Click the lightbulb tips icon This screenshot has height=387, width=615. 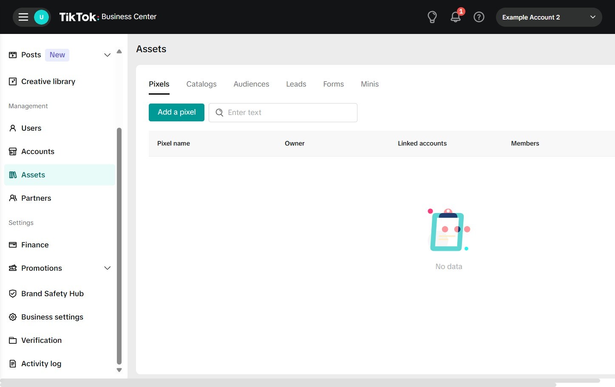tap(432, 17)
